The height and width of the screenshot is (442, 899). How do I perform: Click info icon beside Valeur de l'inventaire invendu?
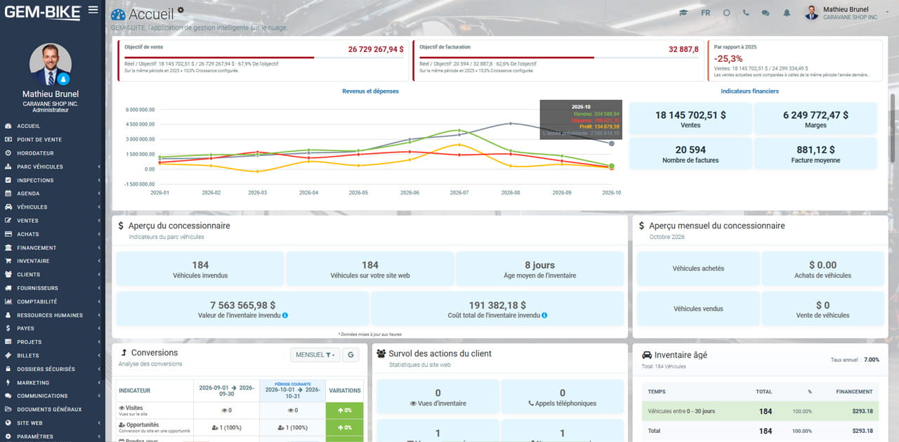click(x=285, y=316)
